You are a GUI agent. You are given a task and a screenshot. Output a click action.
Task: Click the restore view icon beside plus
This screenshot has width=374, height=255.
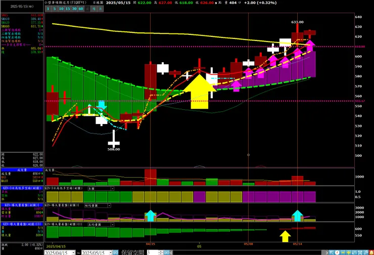click(x=354, y=252)
